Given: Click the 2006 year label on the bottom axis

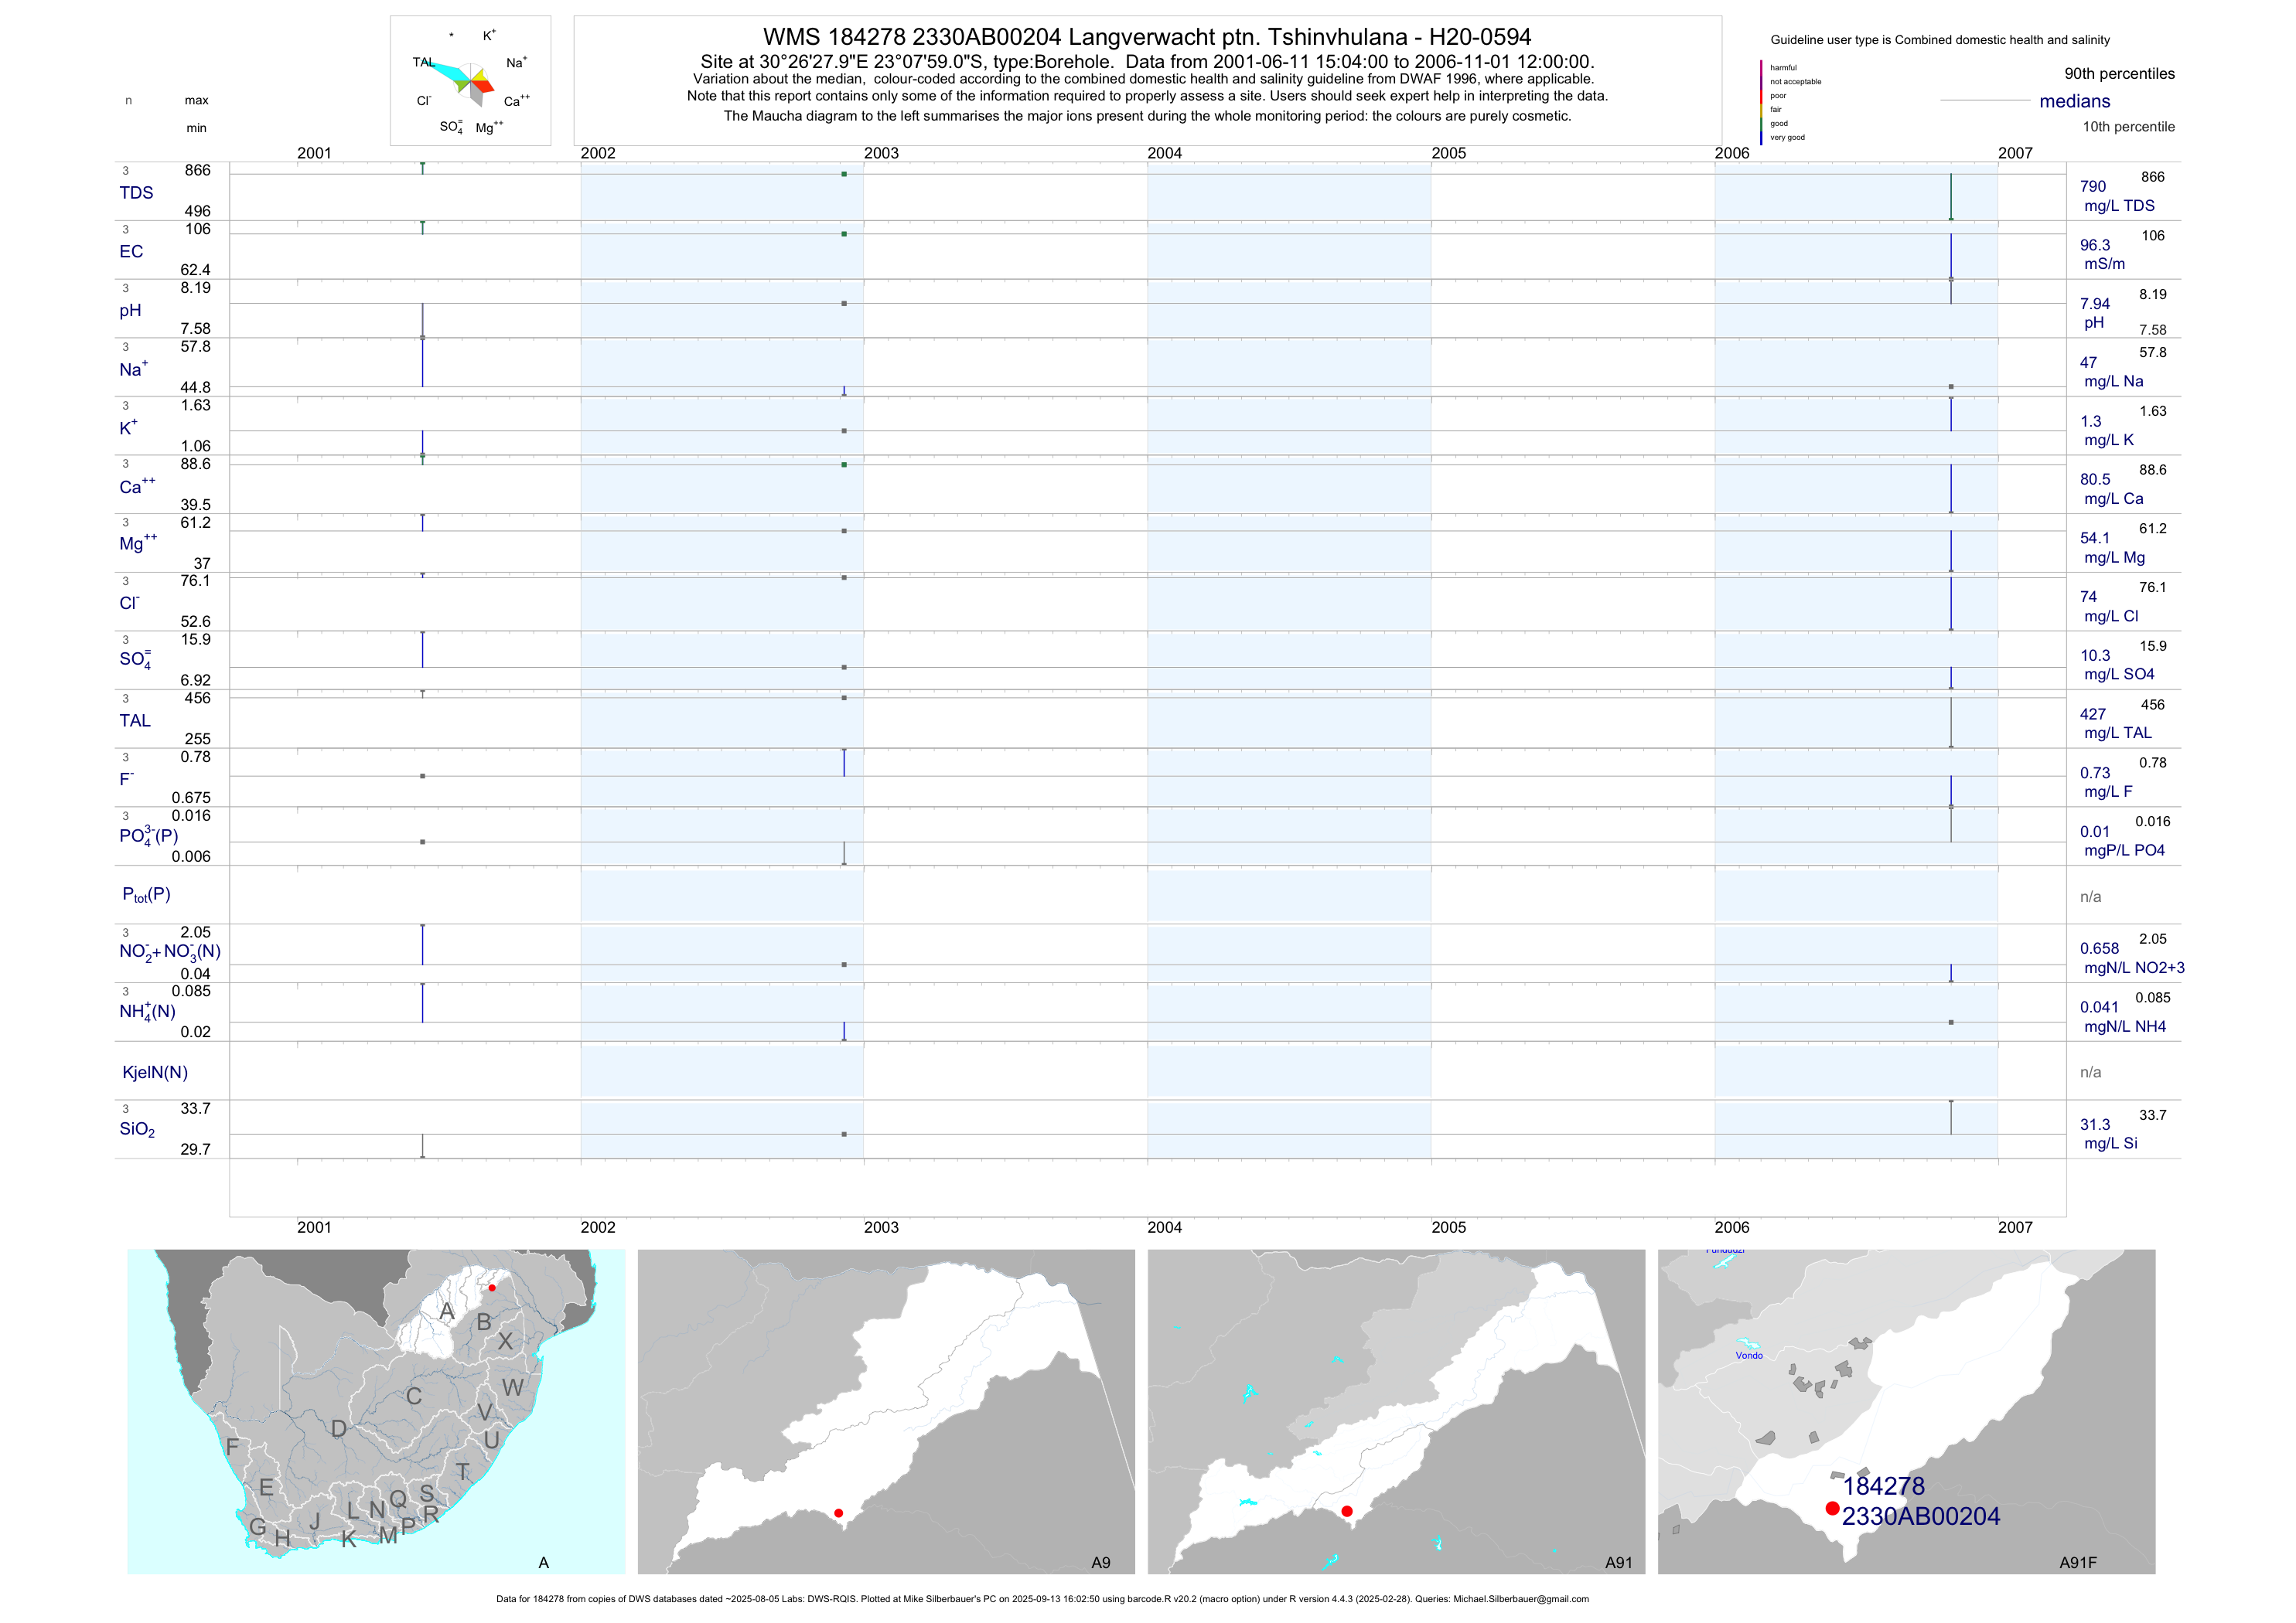Looking at the screenshot, I should (1732, 1227).
